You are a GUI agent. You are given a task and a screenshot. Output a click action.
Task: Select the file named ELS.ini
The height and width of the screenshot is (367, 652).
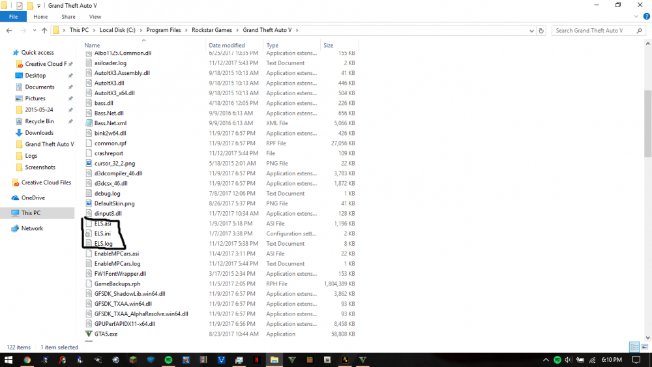tap(102, 233)
